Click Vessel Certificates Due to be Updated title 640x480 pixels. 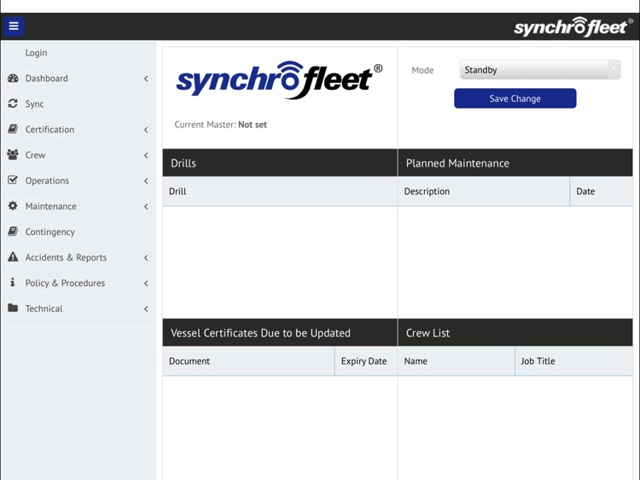(260, 333)
